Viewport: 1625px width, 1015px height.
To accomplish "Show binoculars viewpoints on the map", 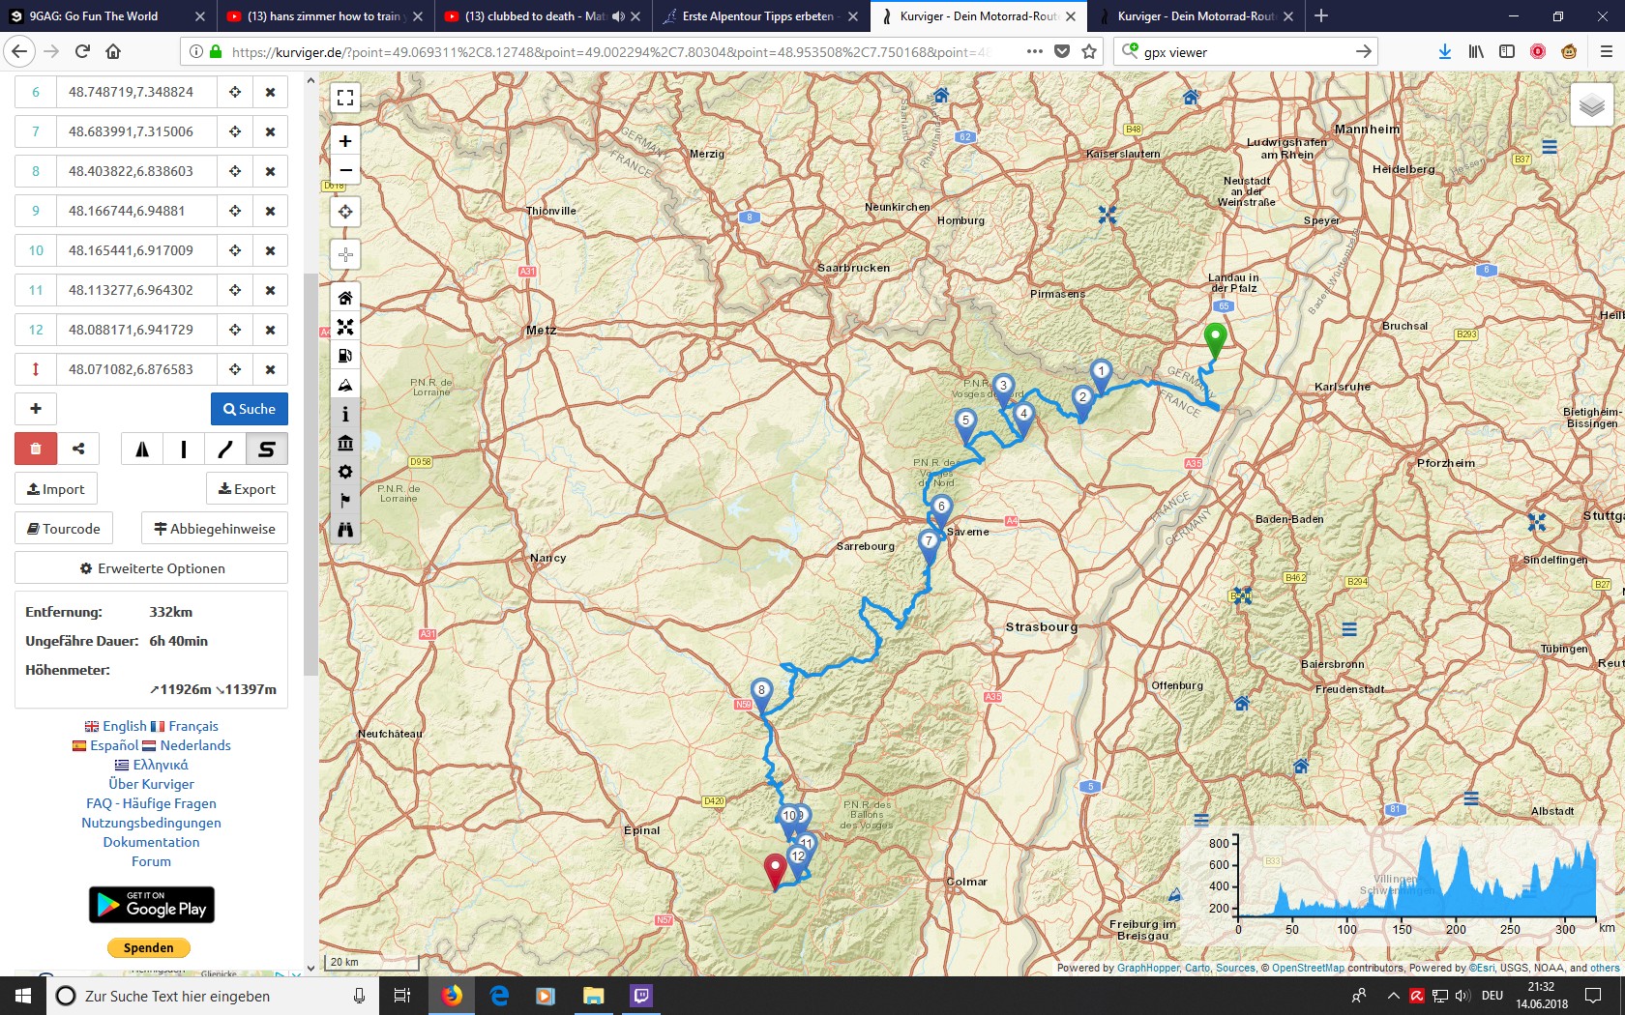I will click(x=345, y=530).
